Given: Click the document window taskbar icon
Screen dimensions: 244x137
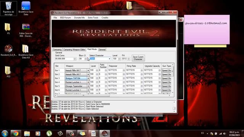Looking at the screenshot, I should click(x=93, y=134).
